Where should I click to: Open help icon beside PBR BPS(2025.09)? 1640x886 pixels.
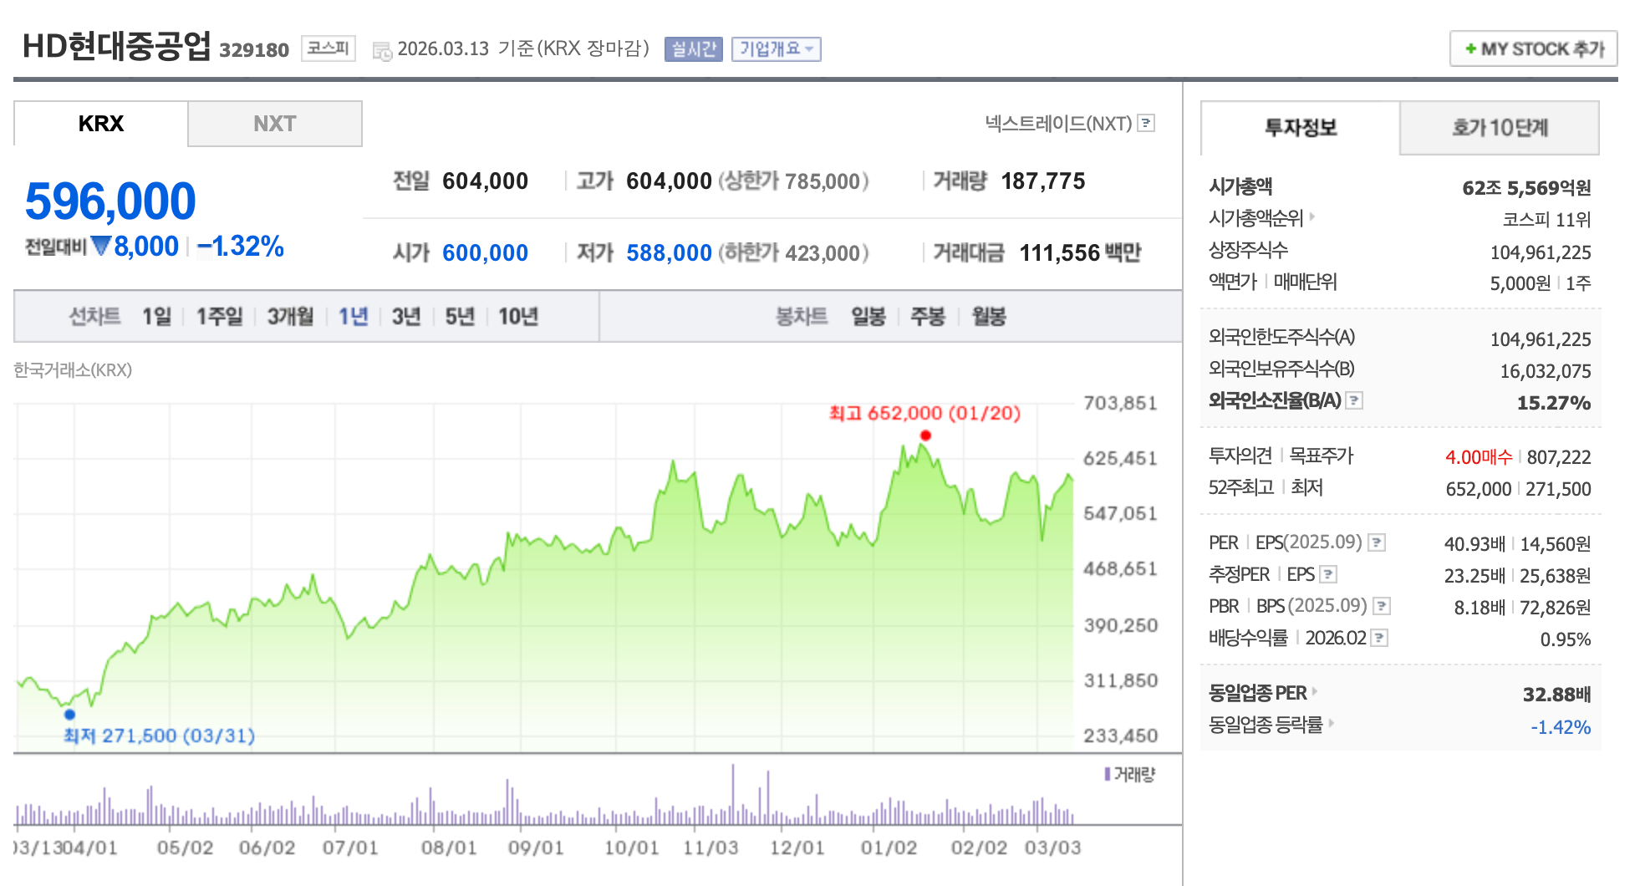[x=1382, y=606]
